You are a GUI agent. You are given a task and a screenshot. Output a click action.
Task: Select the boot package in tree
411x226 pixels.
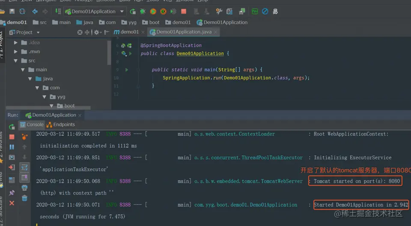pos(66,106)
